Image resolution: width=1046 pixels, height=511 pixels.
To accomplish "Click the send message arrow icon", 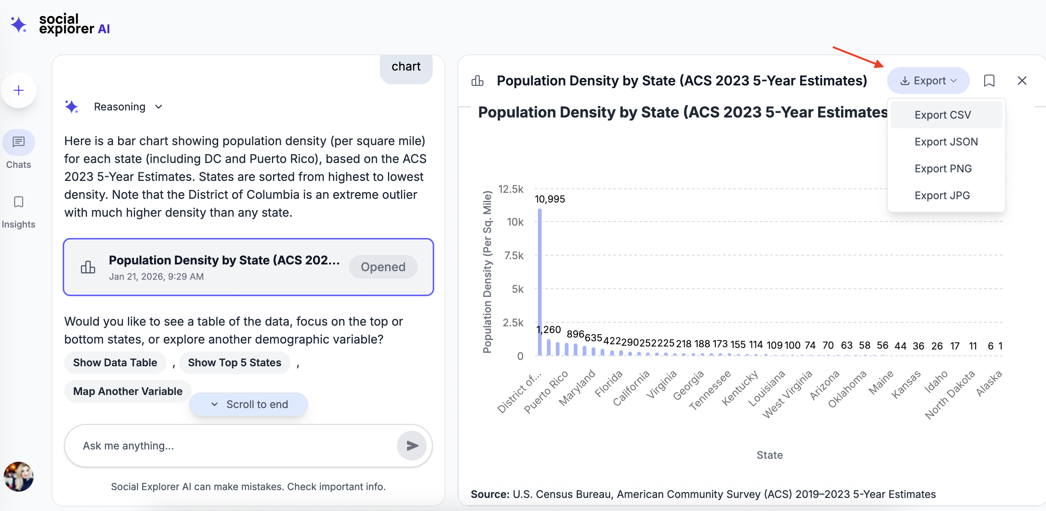I will tap(412, 446).
